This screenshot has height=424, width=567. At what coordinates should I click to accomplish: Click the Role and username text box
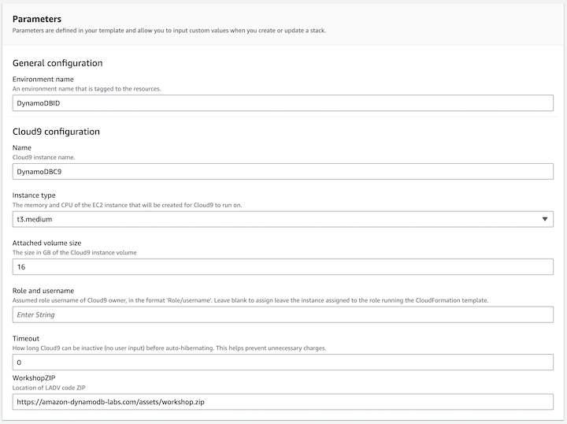click(x=283, y=314)
